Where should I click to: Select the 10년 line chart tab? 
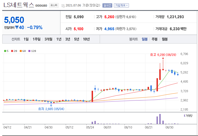pos(86,39)
